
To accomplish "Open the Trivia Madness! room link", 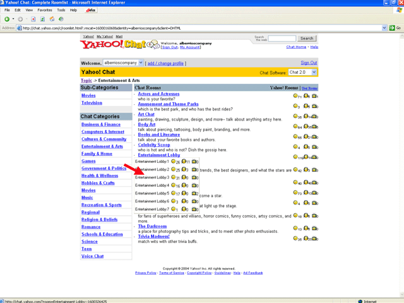I will (154, 236).
